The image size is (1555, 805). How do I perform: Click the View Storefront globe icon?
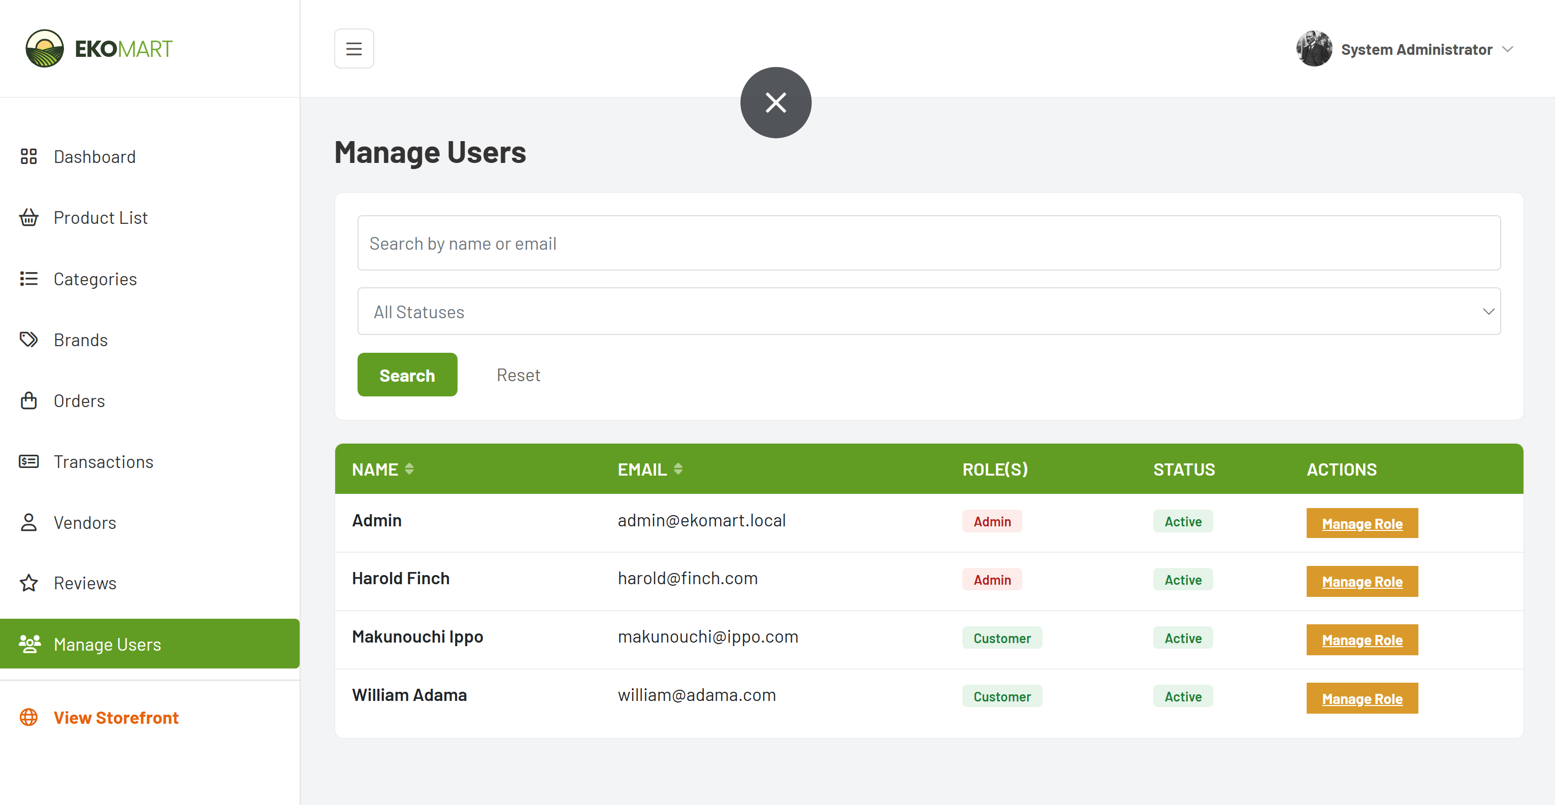click(x=28, y=717)
